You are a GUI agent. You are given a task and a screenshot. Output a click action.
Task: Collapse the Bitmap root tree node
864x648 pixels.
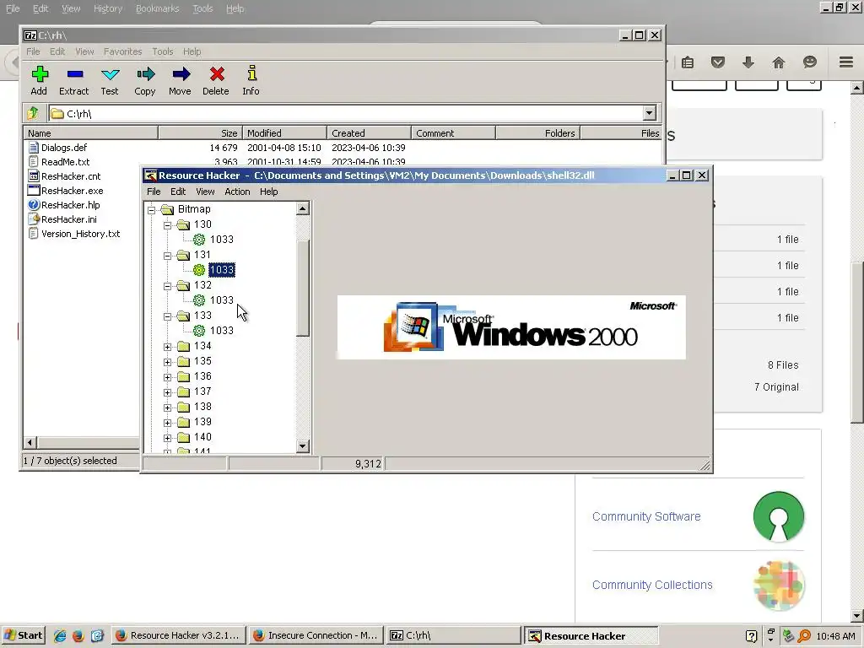tap(152, 209)
